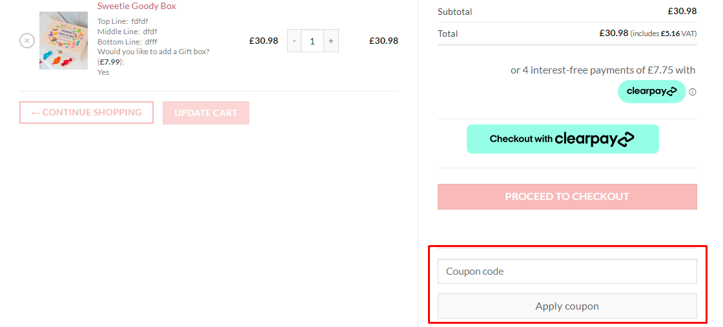
Task: Click the Clearpay info icon
Action: [693, 92]
